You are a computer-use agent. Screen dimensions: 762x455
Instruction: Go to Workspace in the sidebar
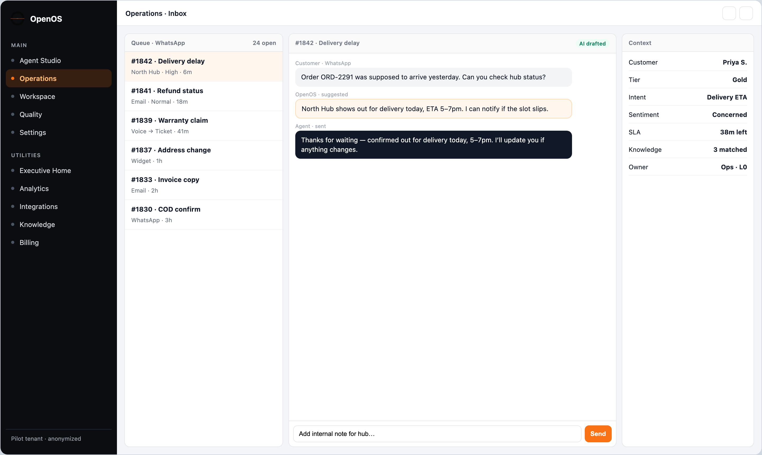(x=58, y=96)
